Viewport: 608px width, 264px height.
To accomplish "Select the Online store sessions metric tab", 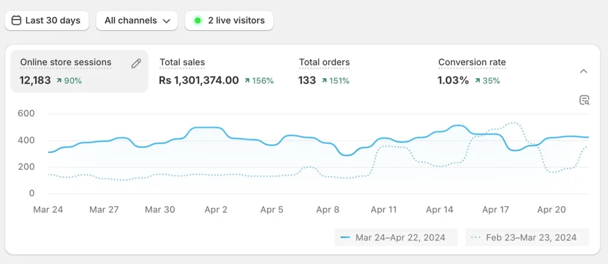I will tap(66, 62).
